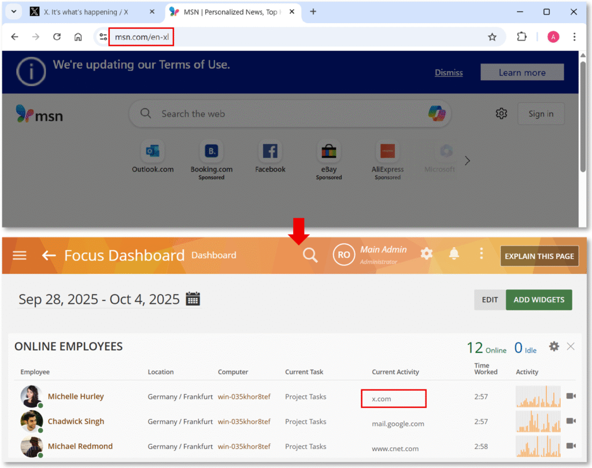Open the Focus Dashboard search icon

pos(310,254)
